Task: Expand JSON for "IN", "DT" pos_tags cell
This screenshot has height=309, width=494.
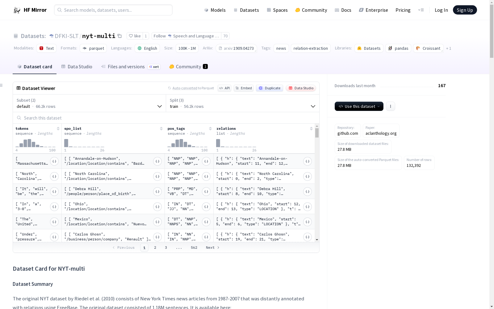Action: [x=206, y=207]
